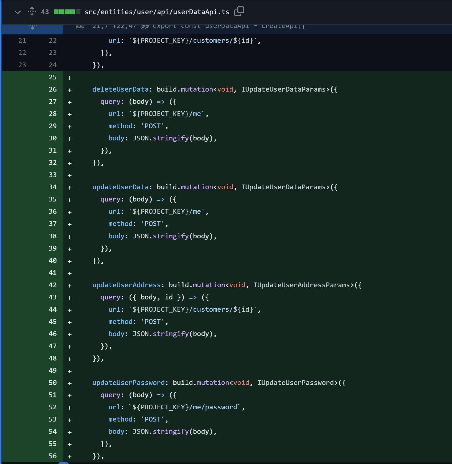
Task: Copy the file path to clipboard
Action: [x=239, y=11]
